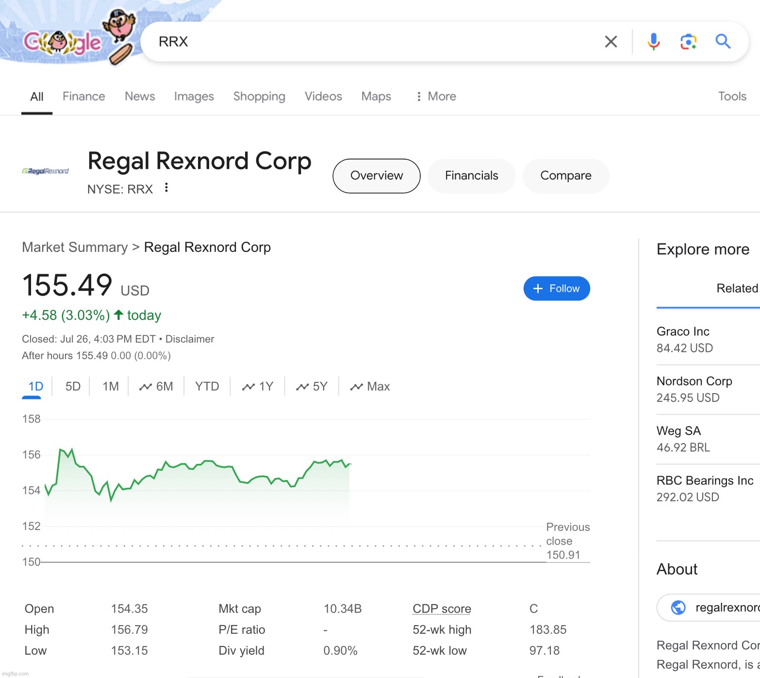Show the 1M chart range
The image size is (760, 678).
coord(111,387)
